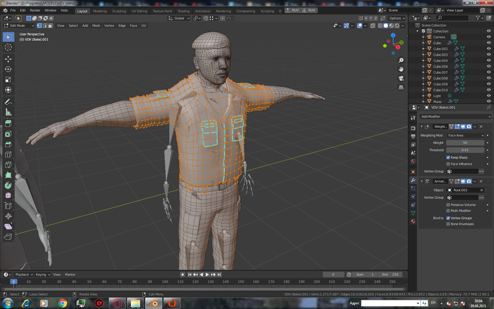Screen dimensions: 494x309
Task: Open the File menu
Action: click(13, 10)
